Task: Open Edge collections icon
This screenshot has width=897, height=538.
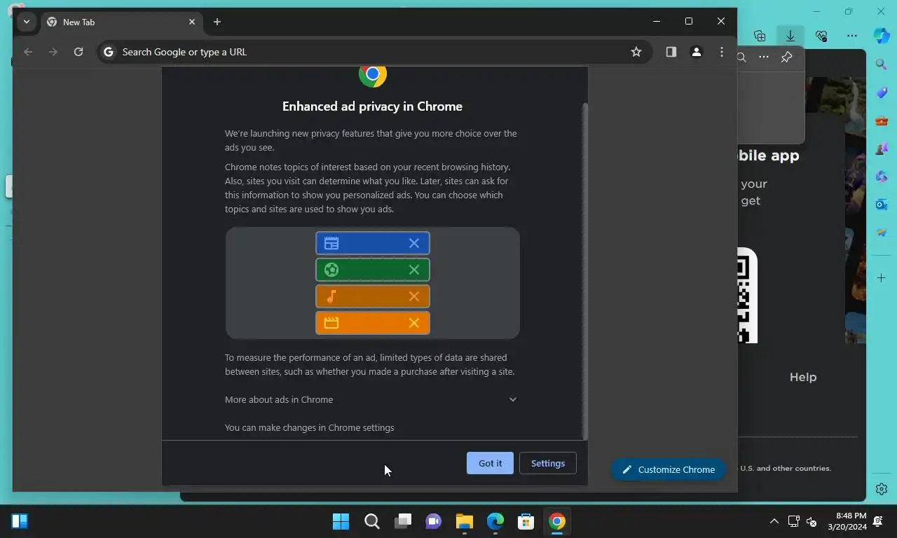Action: 760,36
